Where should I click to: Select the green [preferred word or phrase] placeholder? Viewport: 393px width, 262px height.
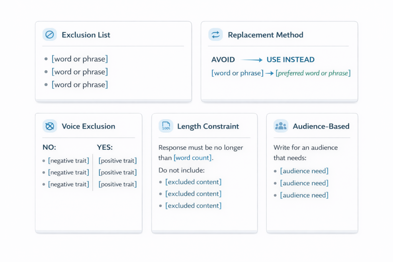click(313, 73)
